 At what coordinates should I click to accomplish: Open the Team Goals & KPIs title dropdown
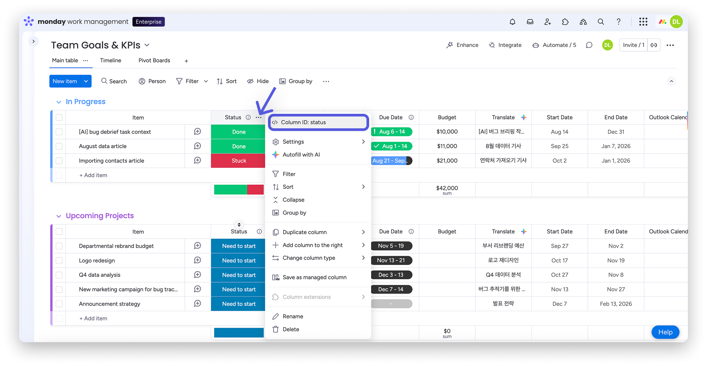[147, 45]
